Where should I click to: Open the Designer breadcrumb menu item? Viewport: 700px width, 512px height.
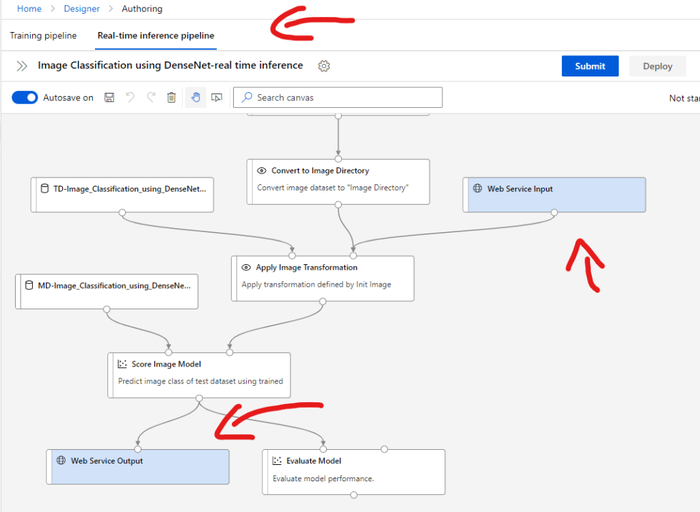[81, 8]
